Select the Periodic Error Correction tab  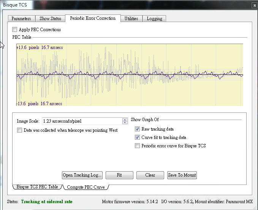tap(93, 18)
